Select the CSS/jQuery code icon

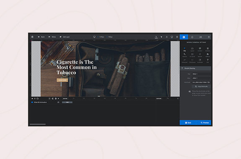(x=192, y=61)
